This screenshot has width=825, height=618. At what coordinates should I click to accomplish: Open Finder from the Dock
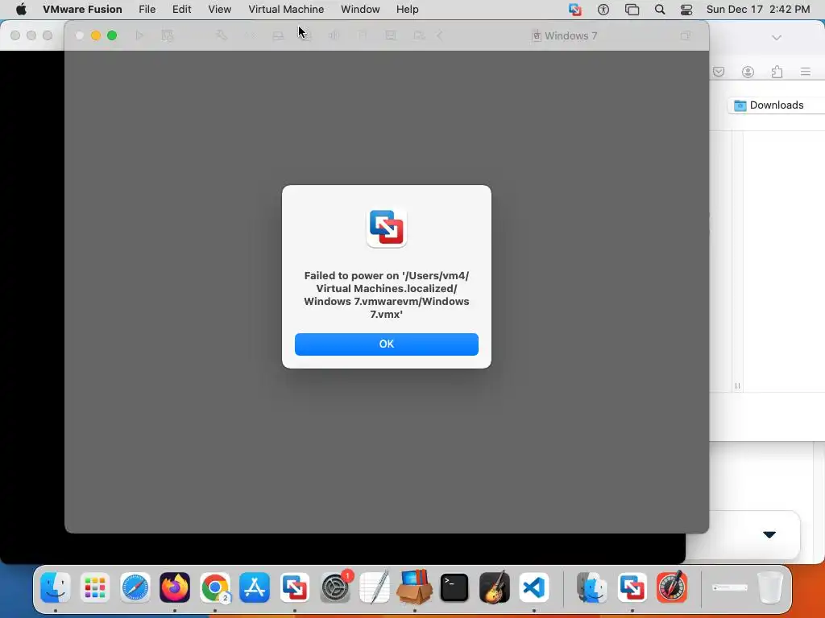(56, 587)
